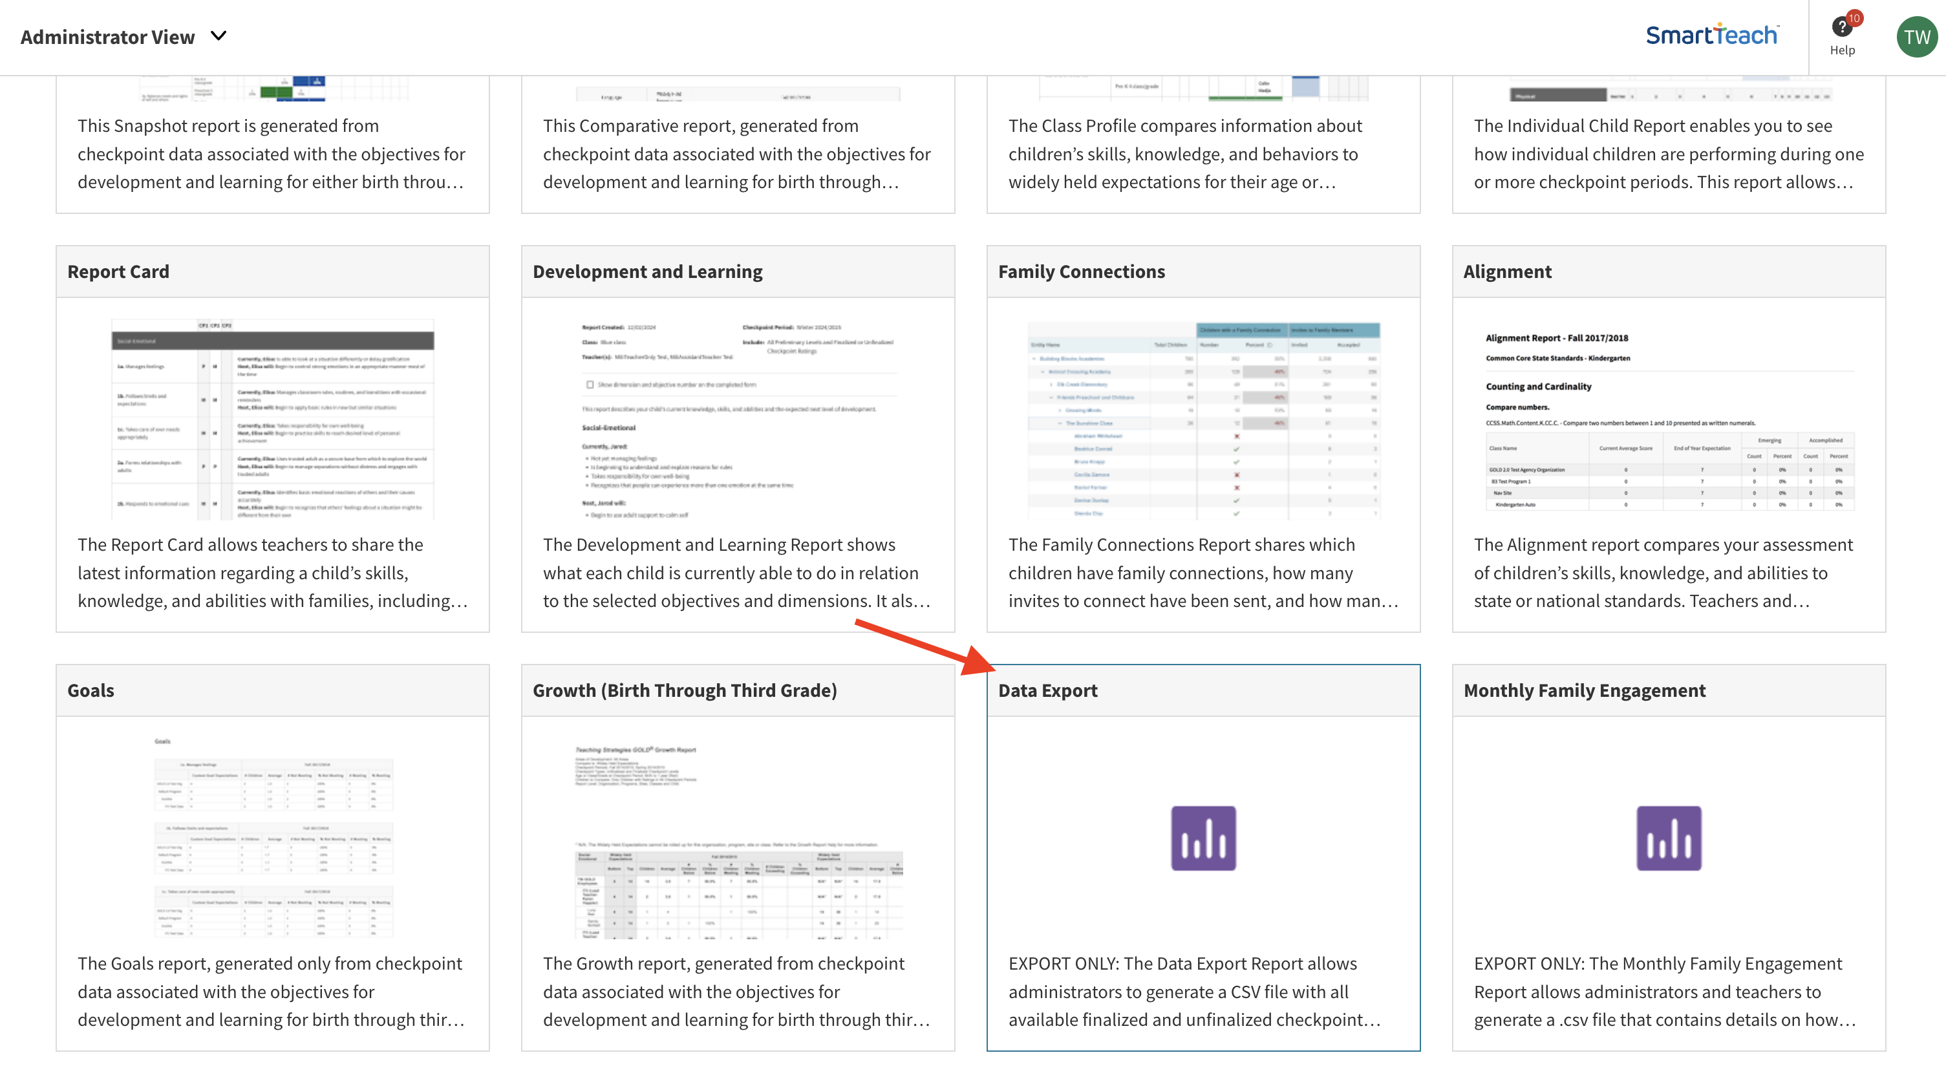Click the red 10 notification badge
1946x1086 pixels.
coord(1854,18)
